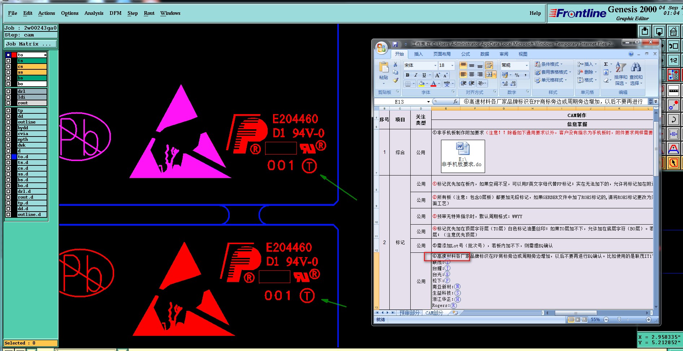Open the number format 常规 dropdown
The width and height of the screenshot is (683, 351).
(x=527, y=65)
